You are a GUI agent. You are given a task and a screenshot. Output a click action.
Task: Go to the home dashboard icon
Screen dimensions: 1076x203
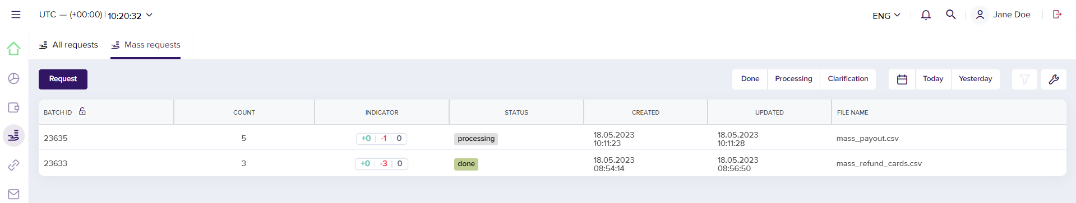[x=13, y=49]
